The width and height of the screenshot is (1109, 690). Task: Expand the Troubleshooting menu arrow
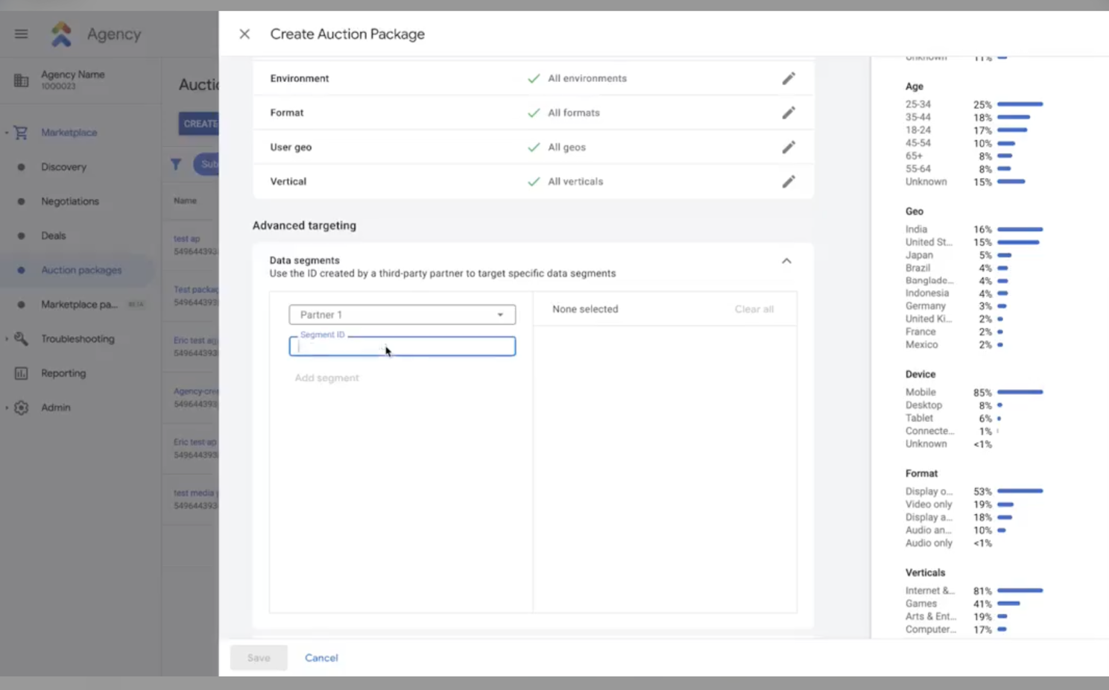(x=7, y=339)
